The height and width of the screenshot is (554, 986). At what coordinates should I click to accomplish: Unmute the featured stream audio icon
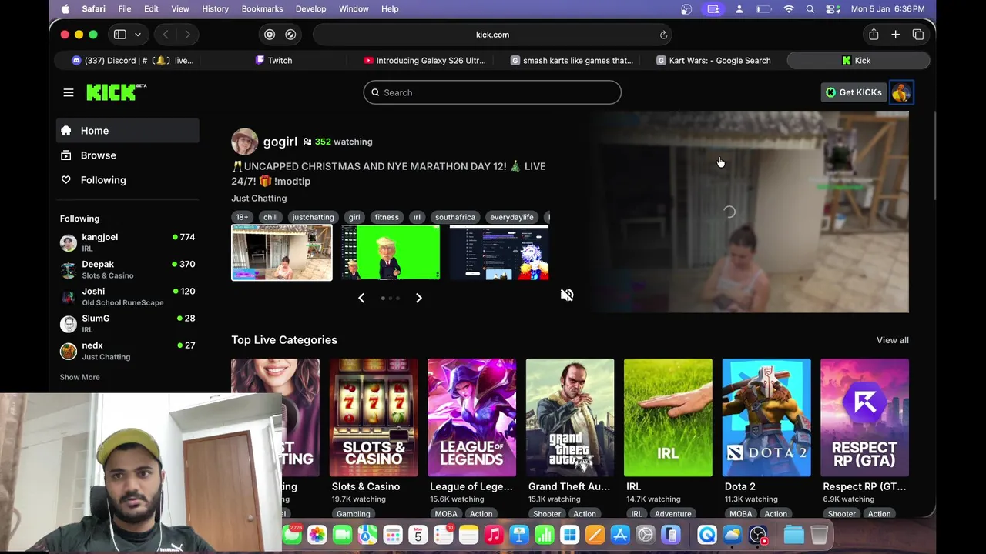pyautogui.click(x=567, y=295)
